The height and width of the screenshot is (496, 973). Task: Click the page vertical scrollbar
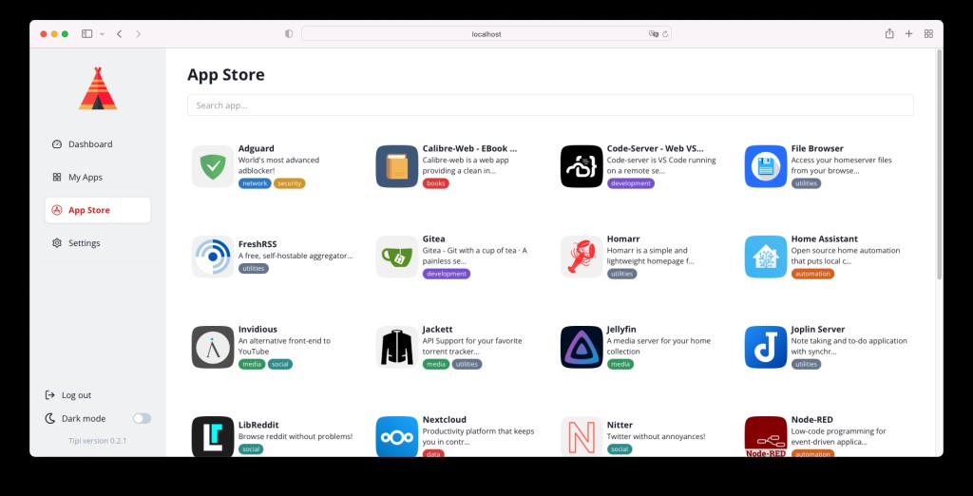pyautogui.click(x=939, y=164)
